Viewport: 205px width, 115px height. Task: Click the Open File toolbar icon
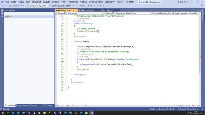click(14, 6)
